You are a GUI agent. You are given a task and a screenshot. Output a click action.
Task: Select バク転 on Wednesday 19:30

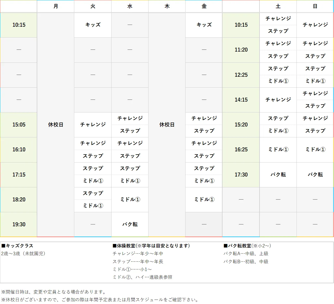pos(130,224)
